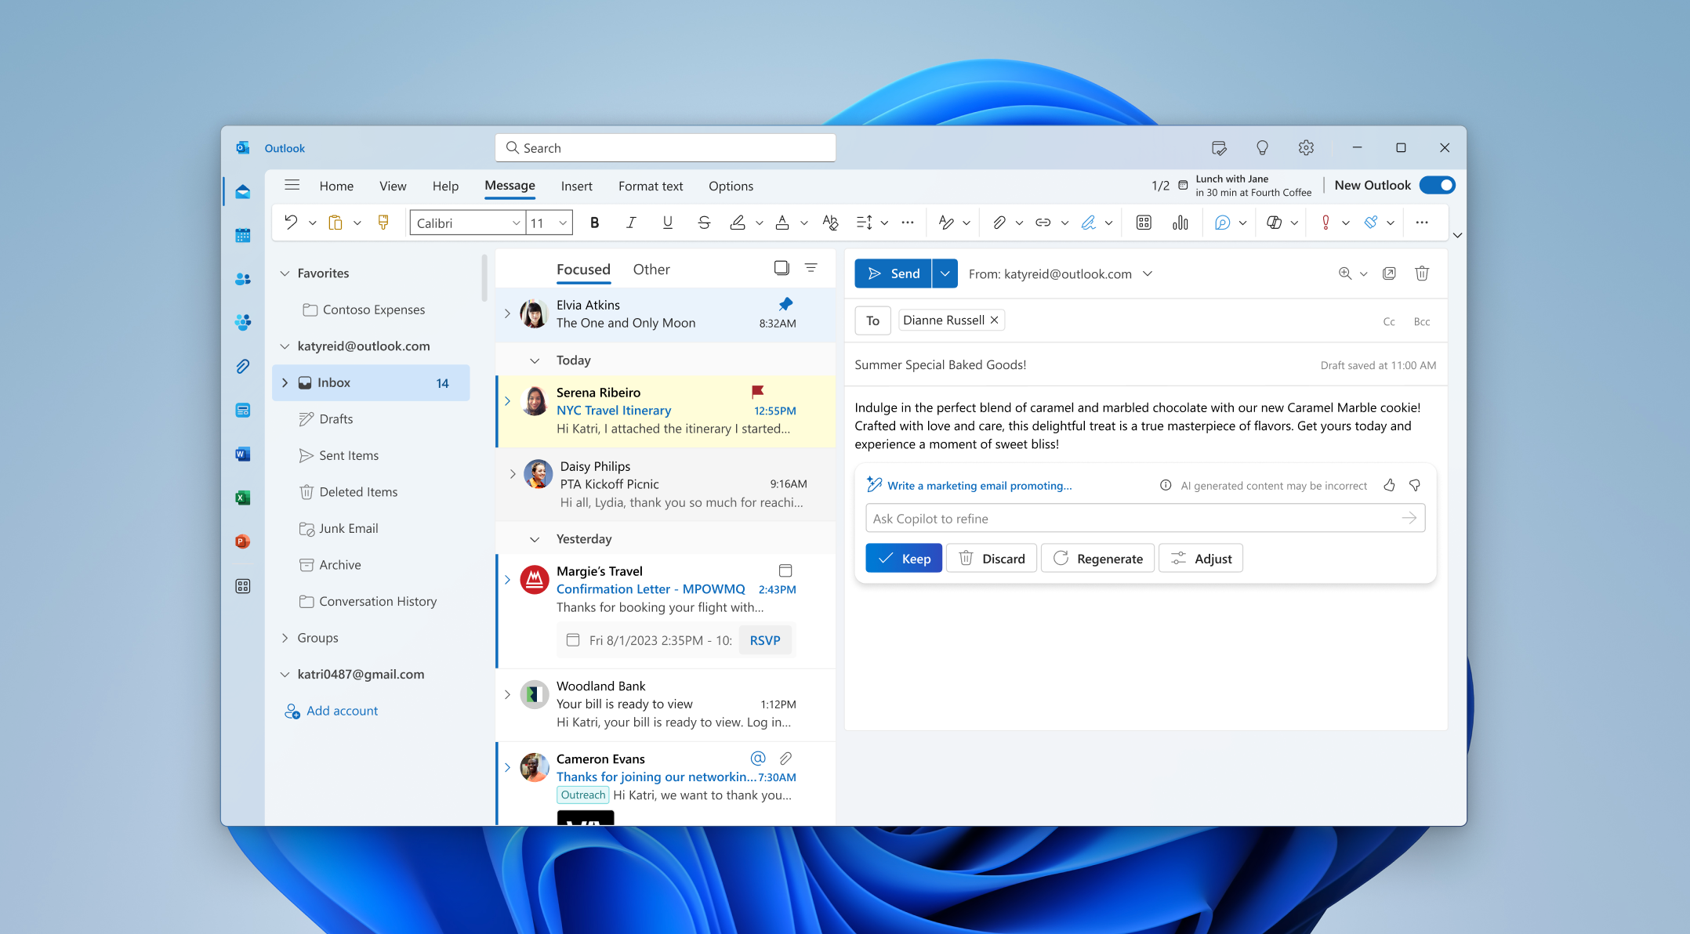Click the Regenerate button
The height and width of the screenshot is (934, 1690).
coord(1097,559)
